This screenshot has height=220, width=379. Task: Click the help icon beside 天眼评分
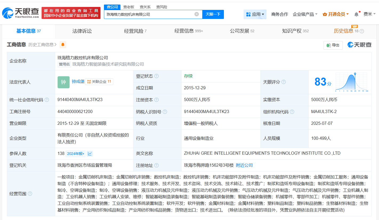click(284, 82)
